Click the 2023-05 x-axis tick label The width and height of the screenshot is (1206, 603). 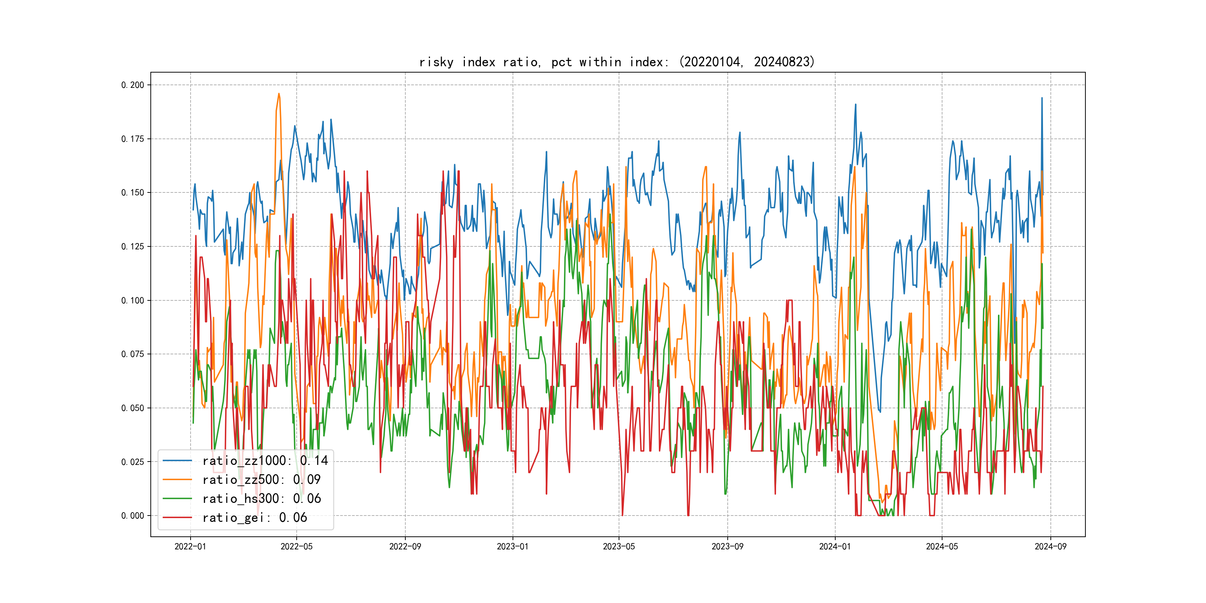pyautogui.click(x=619, y=546)
